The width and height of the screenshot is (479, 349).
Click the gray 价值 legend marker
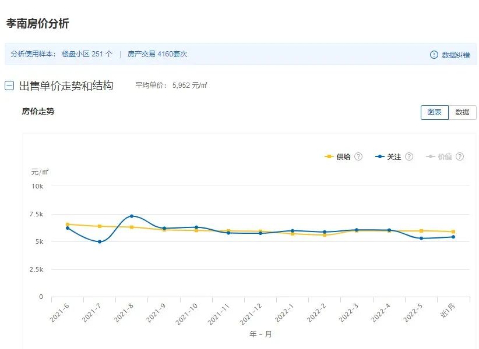(x=431, y=156)
